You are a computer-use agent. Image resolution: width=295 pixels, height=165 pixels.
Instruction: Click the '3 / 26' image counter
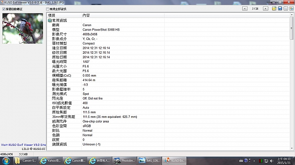(x=255, y=9)
